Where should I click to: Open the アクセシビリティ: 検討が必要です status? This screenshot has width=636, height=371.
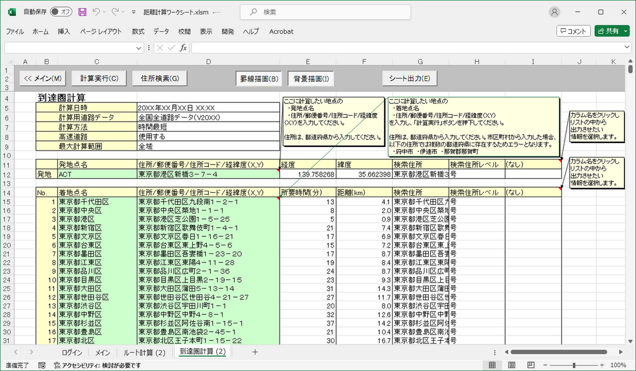tap(98, 365)
